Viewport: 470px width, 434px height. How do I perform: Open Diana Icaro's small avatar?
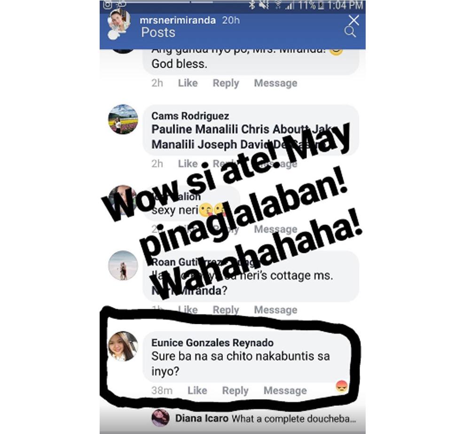(161, 418)
